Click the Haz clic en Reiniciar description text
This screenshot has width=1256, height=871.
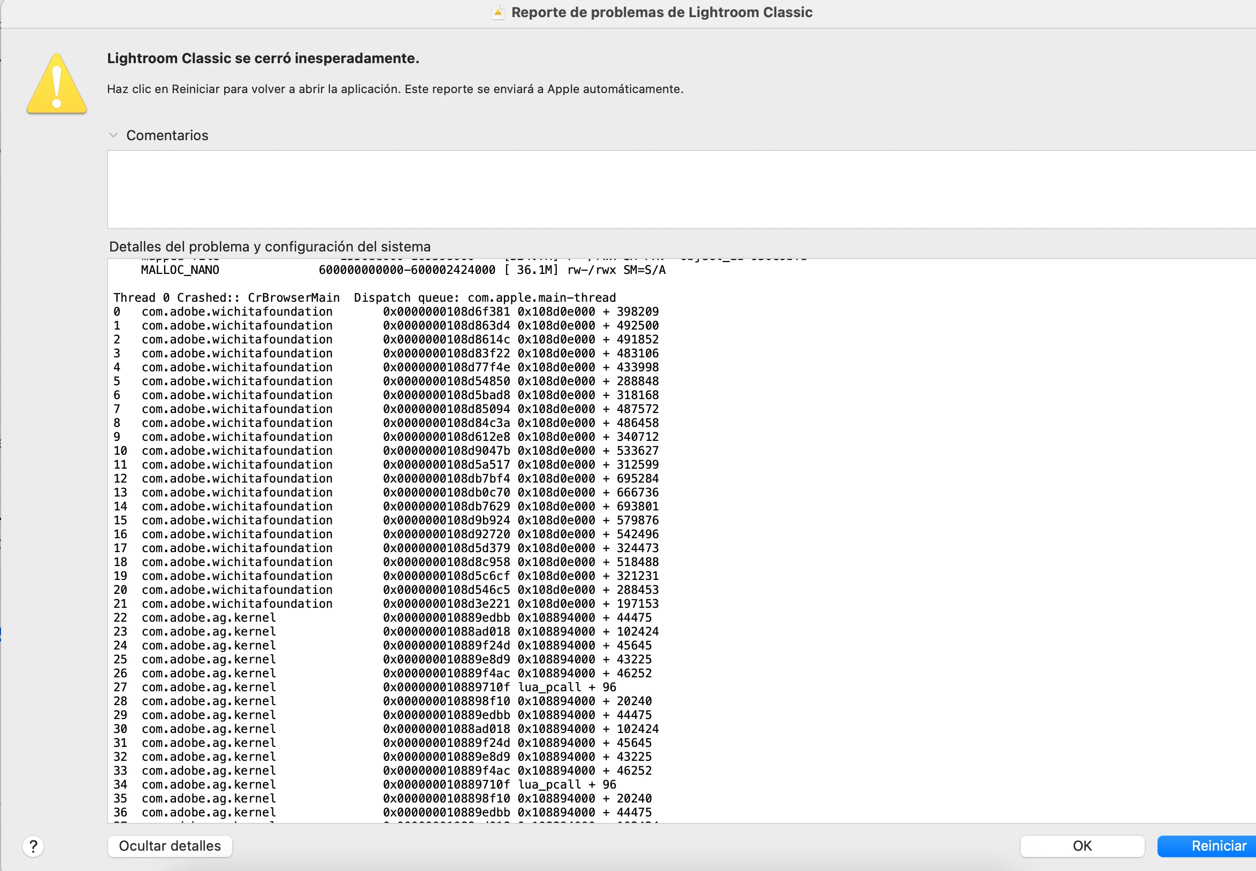point(394,89)
